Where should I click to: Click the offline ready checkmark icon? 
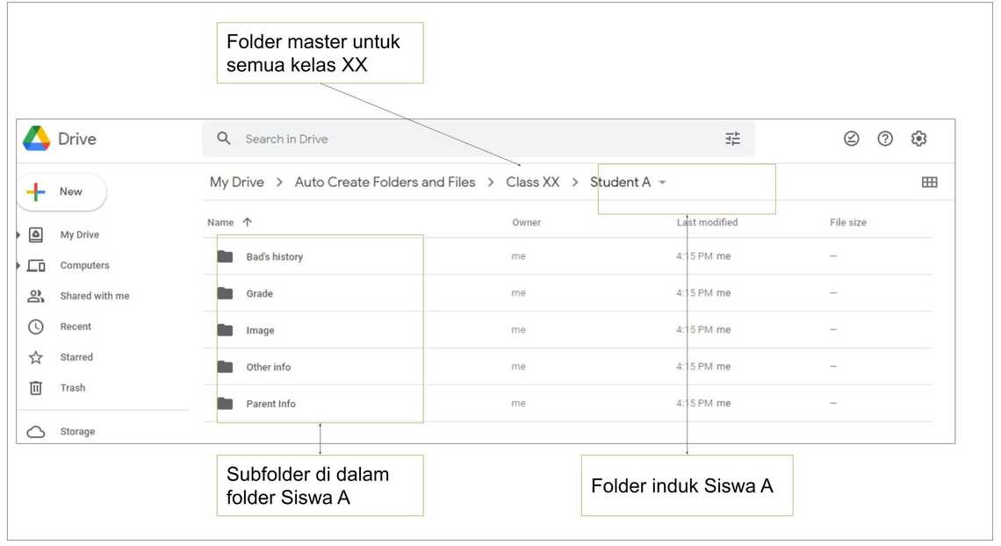point(851,139)
